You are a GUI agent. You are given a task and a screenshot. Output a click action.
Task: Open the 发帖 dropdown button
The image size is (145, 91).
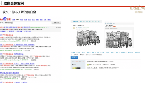pyautogui.click(x=74, y=58)
